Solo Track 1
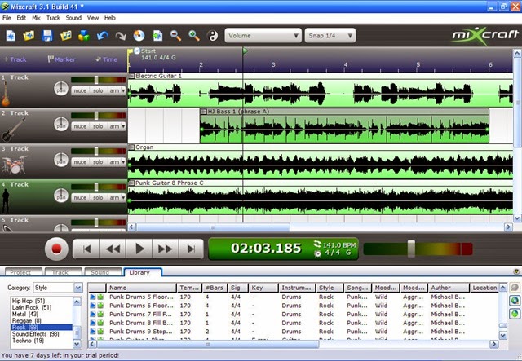 (98, 90)
